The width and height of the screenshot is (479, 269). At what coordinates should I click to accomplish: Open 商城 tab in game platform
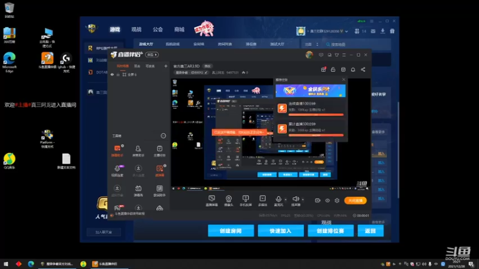(179, 29)
